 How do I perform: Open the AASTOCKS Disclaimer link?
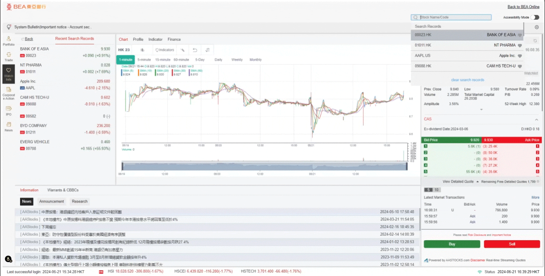[x=477, y=260]
